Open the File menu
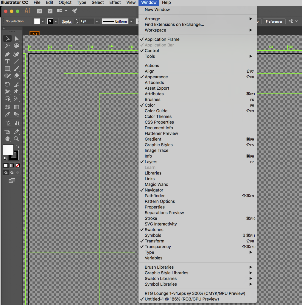This screenshot has height=305, width=302. (x=37, y=2)
